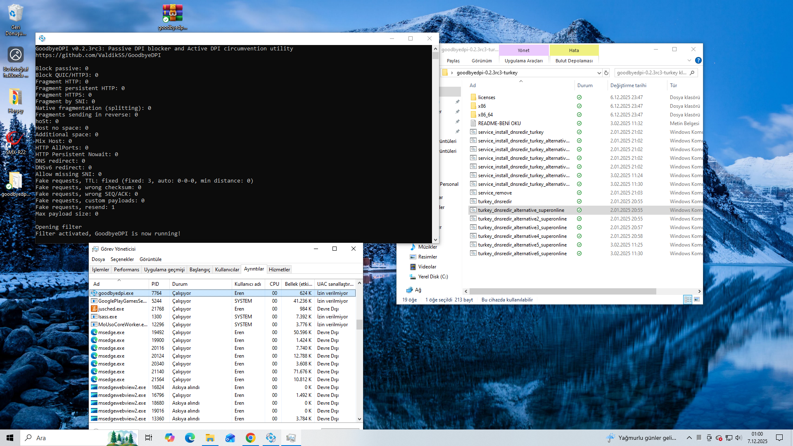Open the x86_64 folder
Image resolution: width=793 pixels, height=446 pixels.
coord(485,114)
